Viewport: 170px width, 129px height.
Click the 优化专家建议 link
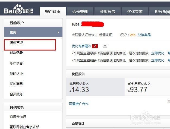81,46
